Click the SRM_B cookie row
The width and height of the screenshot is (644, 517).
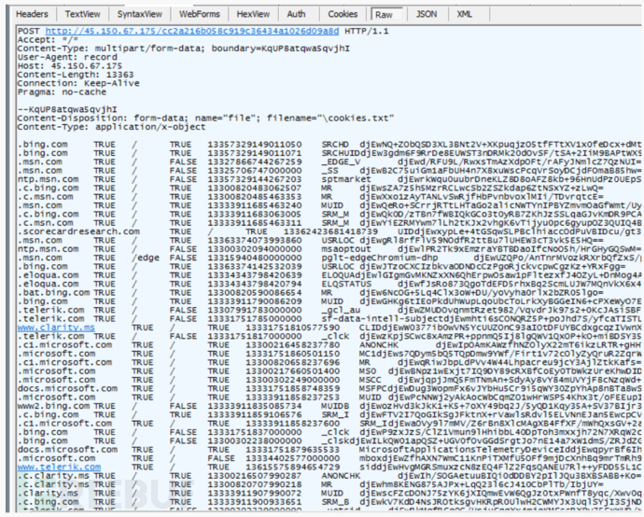coord(329,502)
